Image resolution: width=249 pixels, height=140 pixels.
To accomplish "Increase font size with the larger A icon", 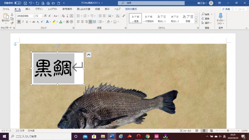I will point(45,16).
